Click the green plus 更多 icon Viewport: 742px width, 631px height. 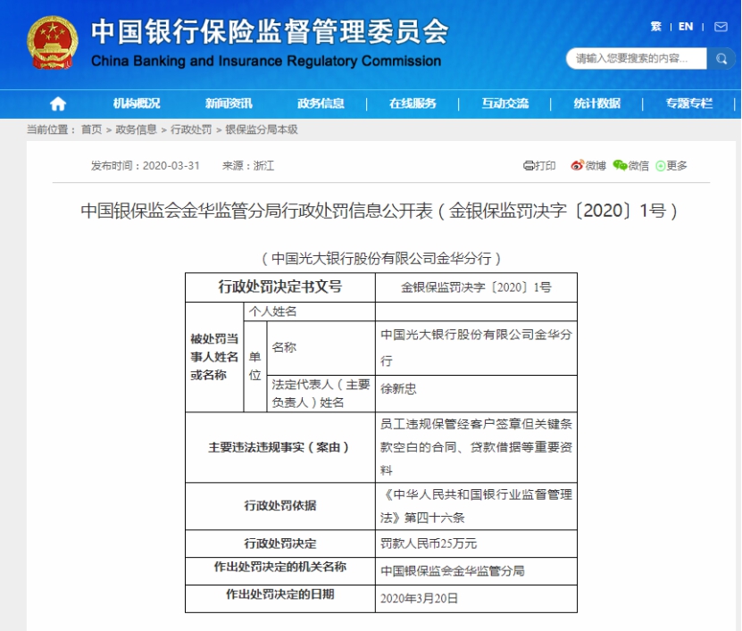[660, 166]
